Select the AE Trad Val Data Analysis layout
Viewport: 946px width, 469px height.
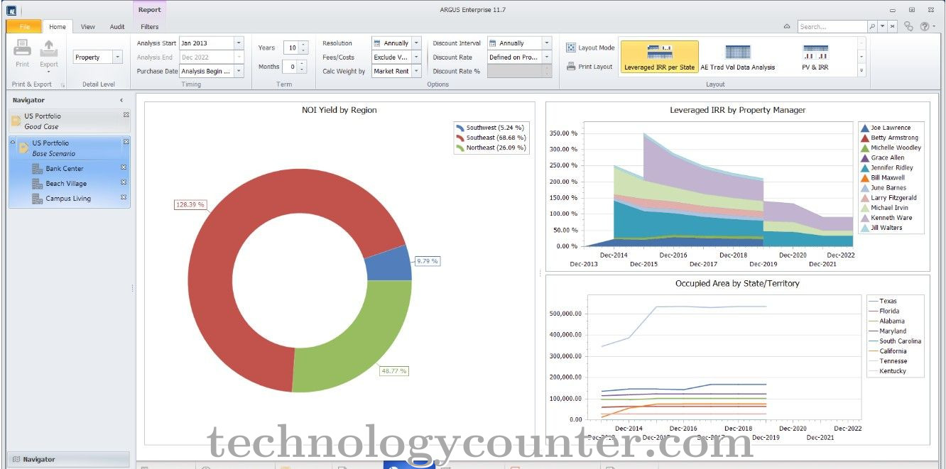tap(737, 53)
